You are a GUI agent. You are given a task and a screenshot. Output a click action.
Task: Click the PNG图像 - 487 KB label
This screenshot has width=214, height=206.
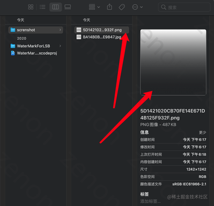pos(158,125)
